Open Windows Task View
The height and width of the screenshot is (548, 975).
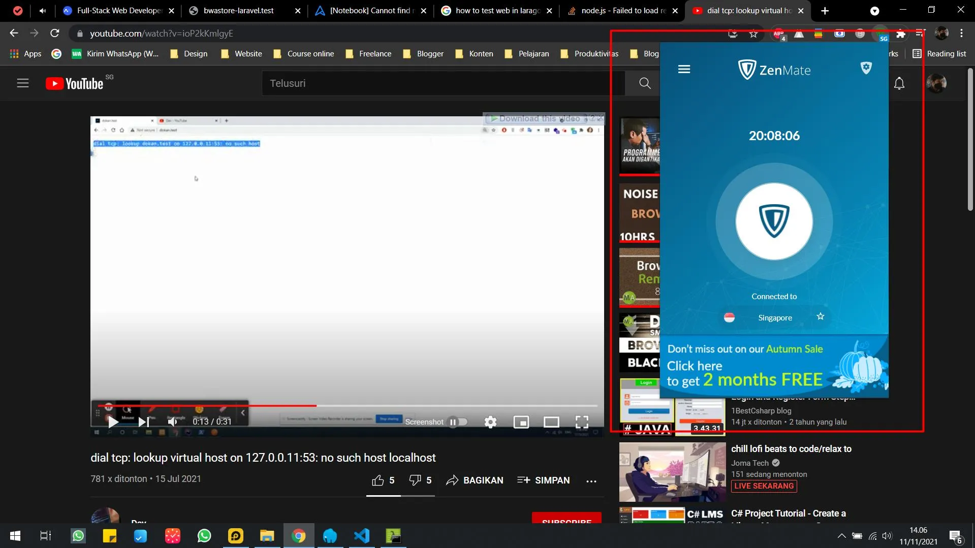[46, 536]
